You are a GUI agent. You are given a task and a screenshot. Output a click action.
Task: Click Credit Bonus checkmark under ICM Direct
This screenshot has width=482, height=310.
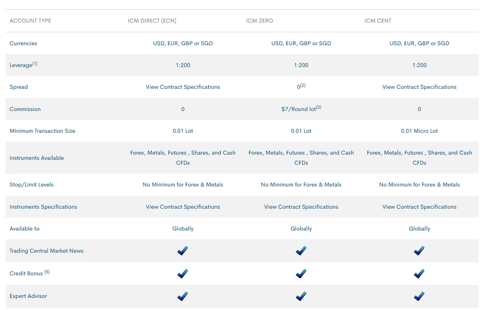(182, 274)
